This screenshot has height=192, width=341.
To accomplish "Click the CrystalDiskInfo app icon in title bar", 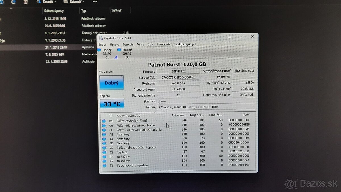I will coord(101,38).
